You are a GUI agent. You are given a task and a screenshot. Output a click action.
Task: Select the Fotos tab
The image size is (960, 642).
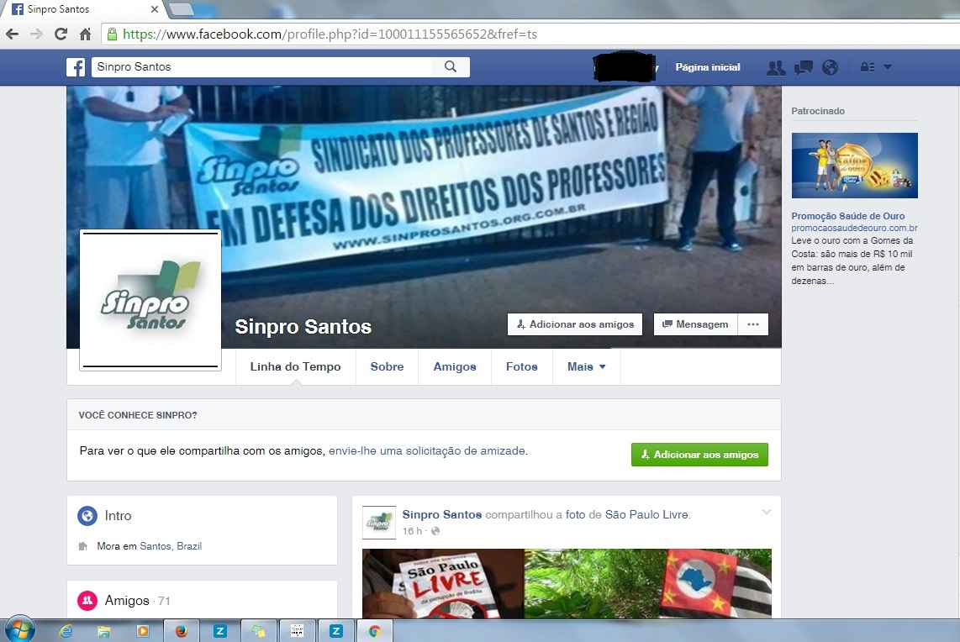coord(522,366)
